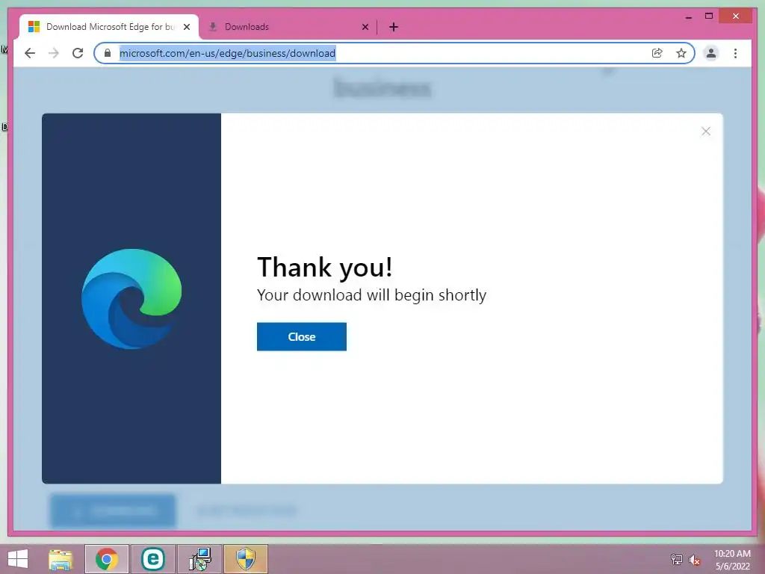
Task: Open File Explorer from taskbar
Action: point(61,559)
